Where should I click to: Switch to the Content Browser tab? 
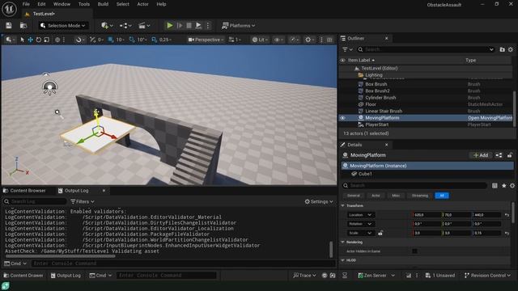(x=24, y=191)
